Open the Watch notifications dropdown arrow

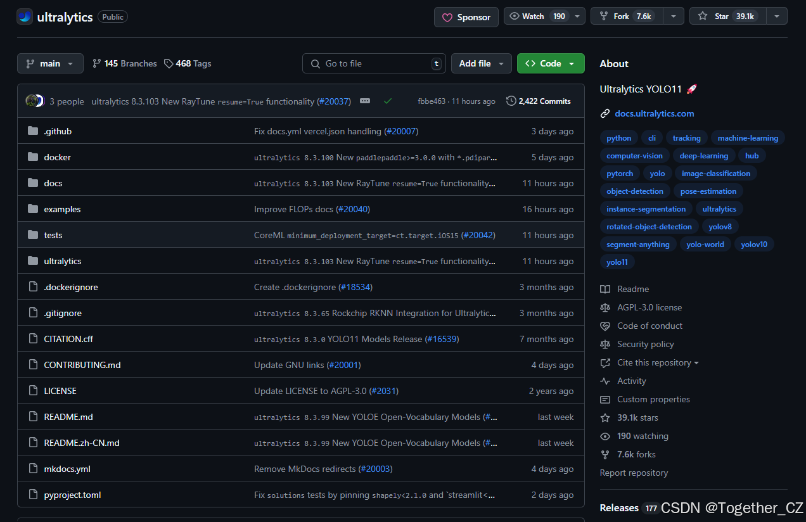pyautogui.click(x=578, y=16)
